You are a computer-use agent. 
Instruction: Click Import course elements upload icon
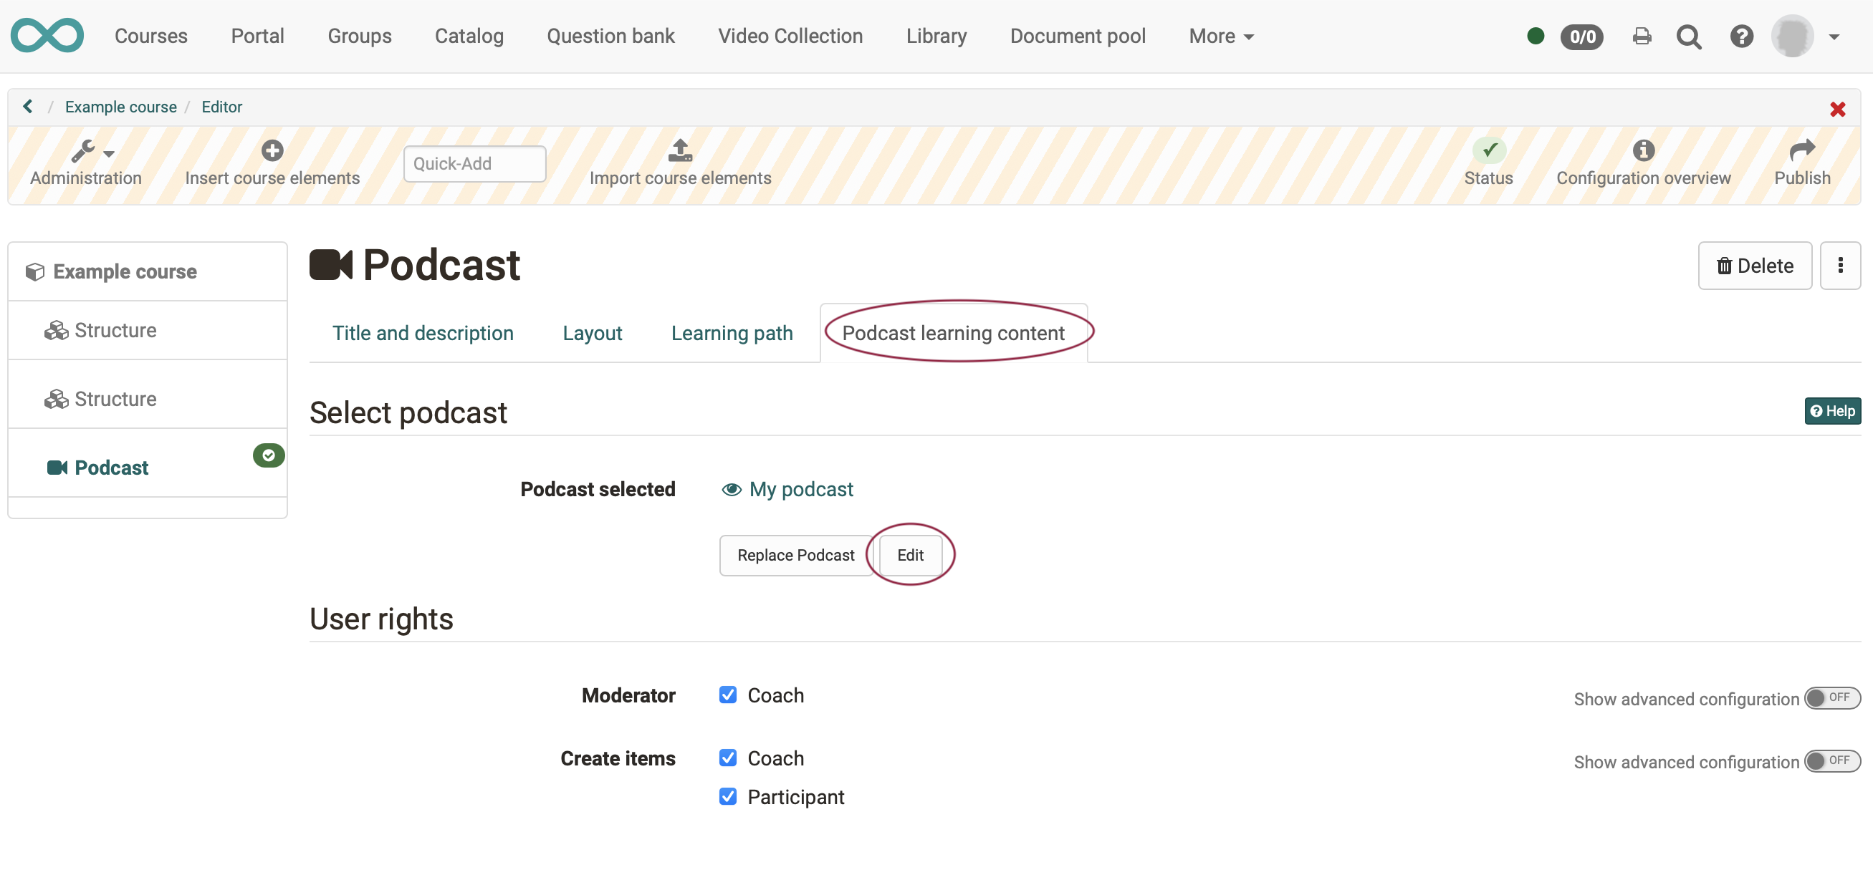point(680,150)
